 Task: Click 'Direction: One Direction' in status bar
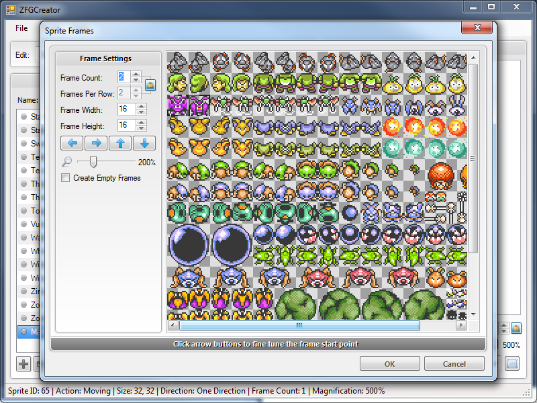203,391
